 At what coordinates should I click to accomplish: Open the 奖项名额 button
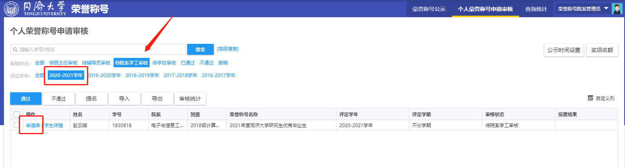pyautogui.click(x=602, y=50)
